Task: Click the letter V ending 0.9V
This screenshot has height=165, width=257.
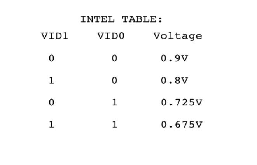Action: pyautogui.click(x=185, y=59)
